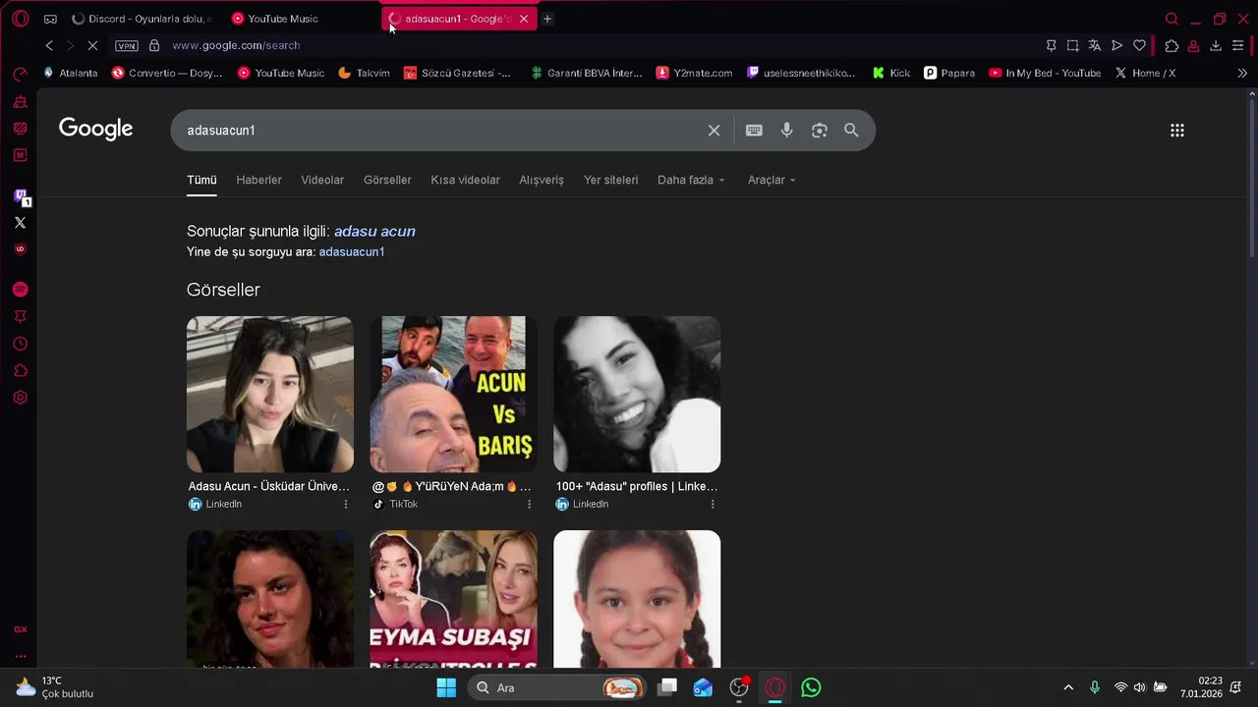Open history clock icon in sidebar
The height and width of the screenshot is (707, 1258).
click(20, 344)
